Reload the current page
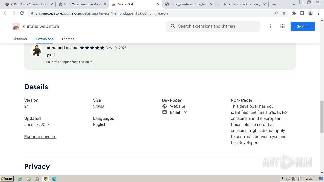Screen dimensions: 324x182 coord(22,13)
